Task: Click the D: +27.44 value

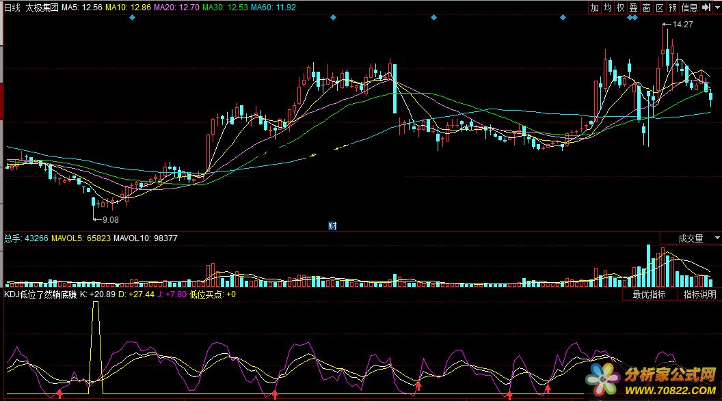Action: click(x=136, y=294)
